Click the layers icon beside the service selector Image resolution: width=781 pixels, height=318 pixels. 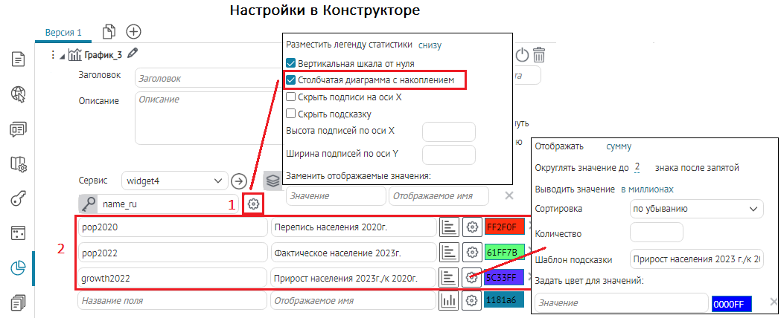point(273,181)
